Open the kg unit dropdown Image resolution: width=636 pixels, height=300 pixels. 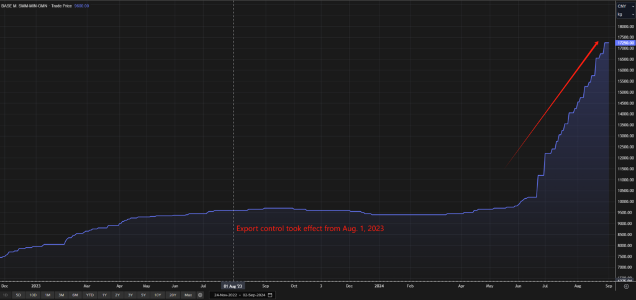click(x=624, y=14)
